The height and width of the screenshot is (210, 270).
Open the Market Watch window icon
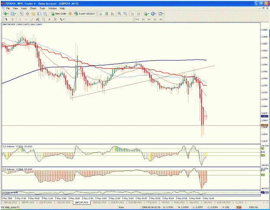22,13
